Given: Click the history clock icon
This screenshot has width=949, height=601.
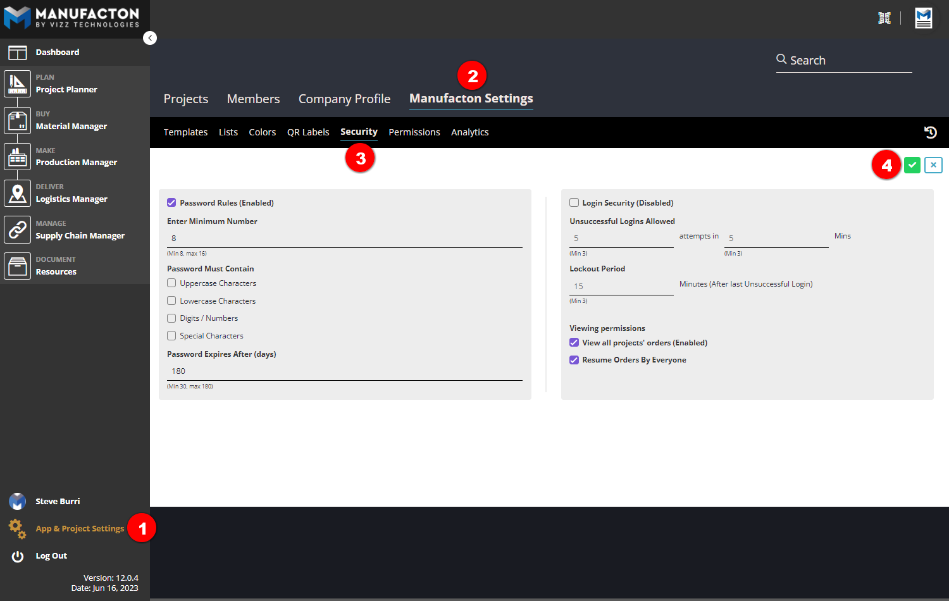Looking at the screenshot, I should point(930,132).
